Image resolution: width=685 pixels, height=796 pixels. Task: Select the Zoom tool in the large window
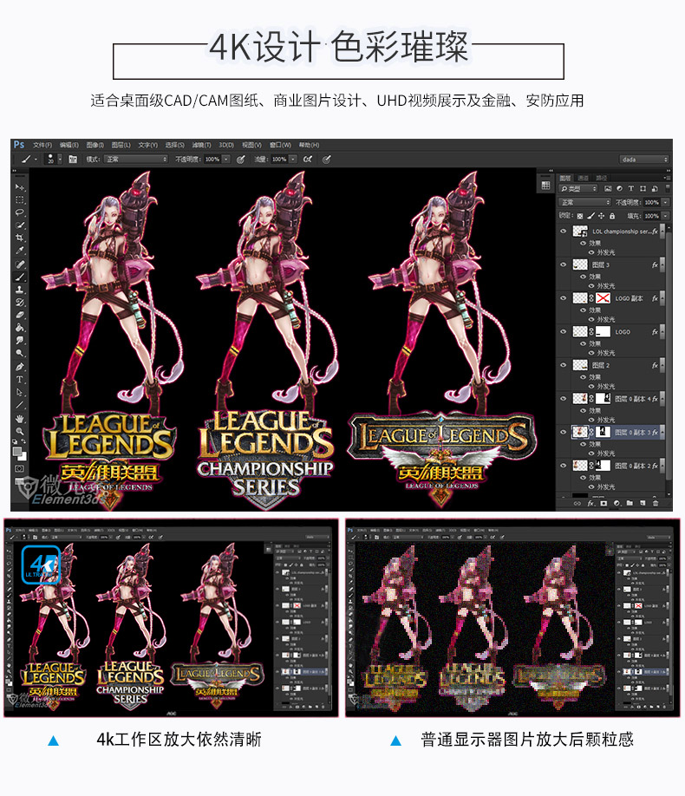(x=20, y=432)
